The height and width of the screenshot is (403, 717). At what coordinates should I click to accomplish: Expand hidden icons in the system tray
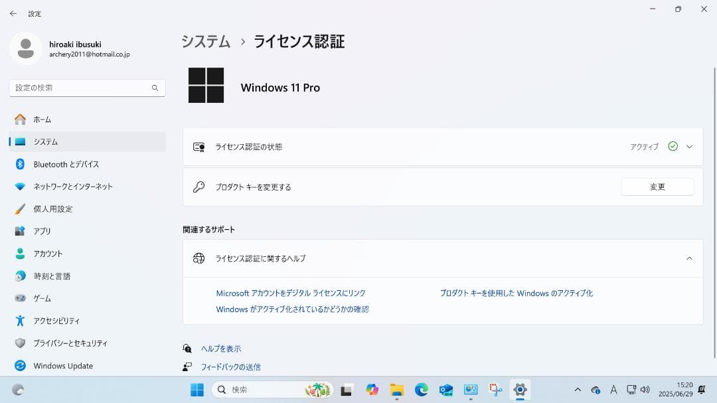coord(577,390)
